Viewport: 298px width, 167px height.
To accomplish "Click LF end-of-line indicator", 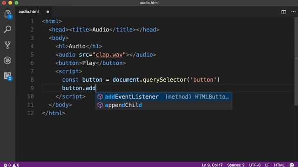I will (267, 165).
